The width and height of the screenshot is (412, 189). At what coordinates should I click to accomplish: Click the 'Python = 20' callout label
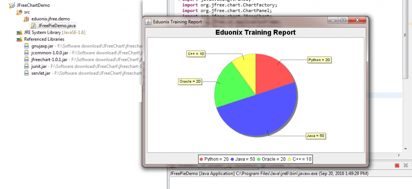coord(319,60)
